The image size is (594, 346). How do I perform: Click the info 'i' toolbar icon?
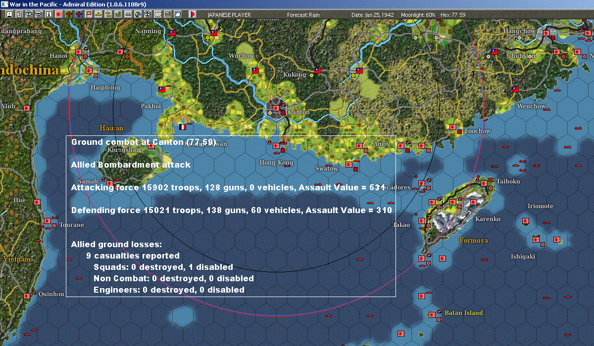49,14
